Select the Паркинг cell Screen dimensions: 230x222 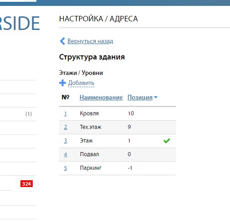point(91,168)
